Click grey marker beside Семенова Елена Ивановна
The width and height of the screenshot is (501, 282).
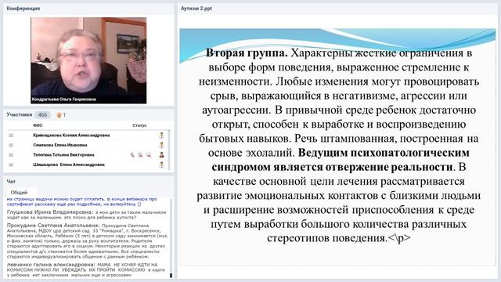11,145
